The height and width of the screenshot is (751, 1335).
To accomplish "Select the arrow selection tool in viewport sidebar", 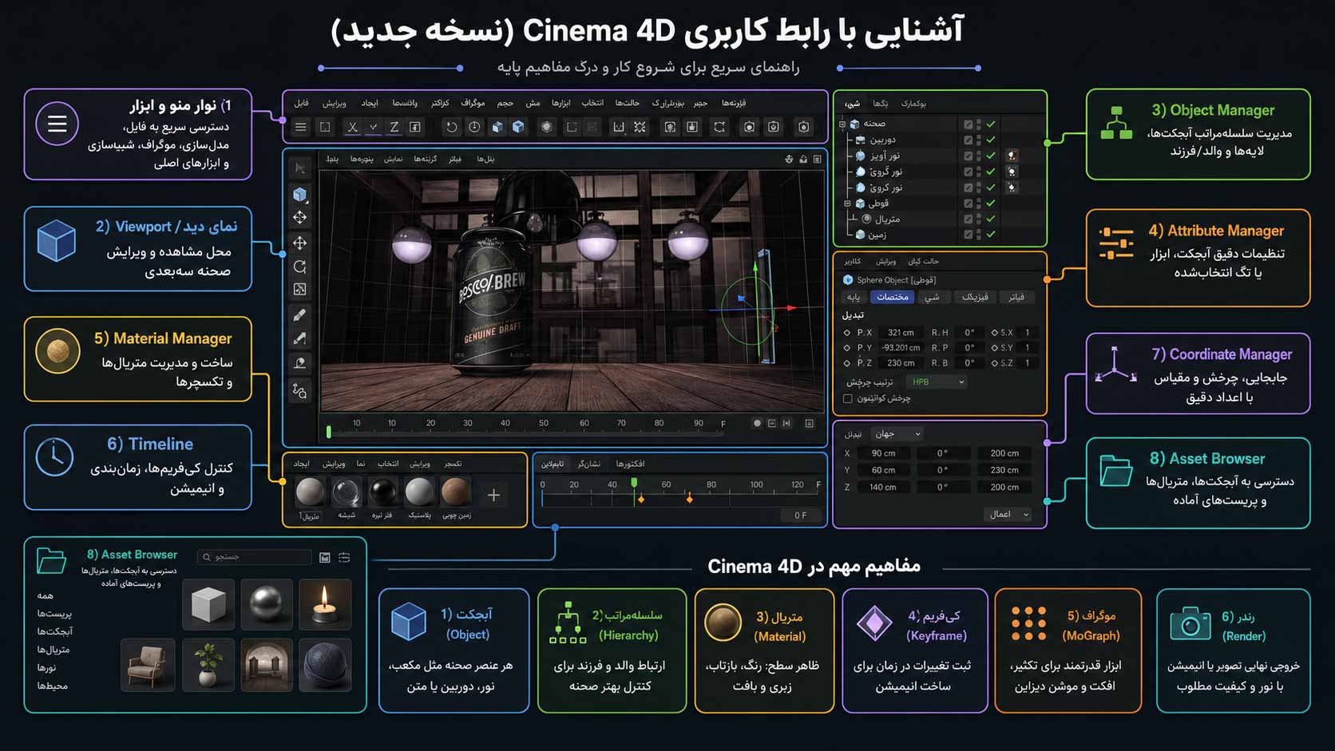I will (300, 168).
